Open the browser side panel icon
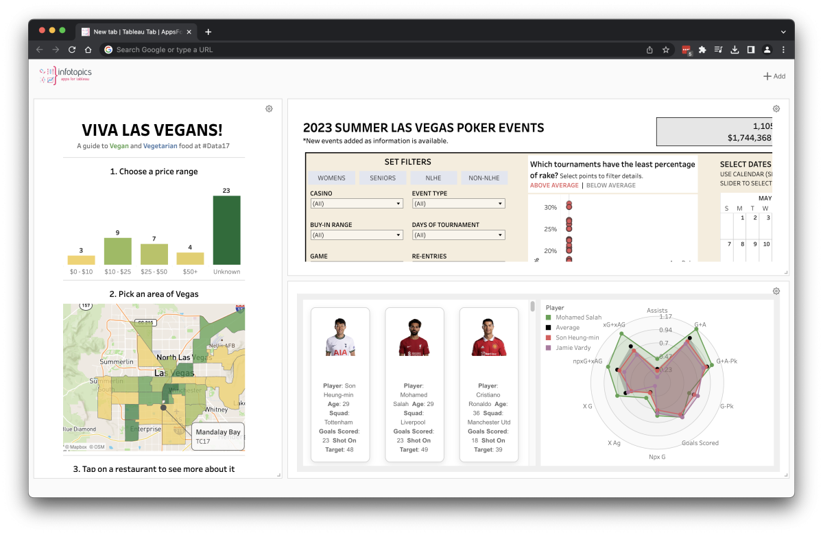Screen dimensions: 823x535 tap(750, 49)
